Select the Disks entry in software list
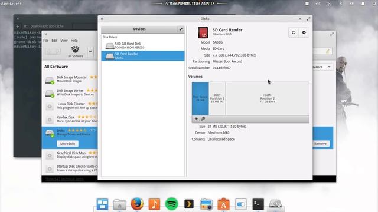Viewport: 378px width, 212px height. [70, 137]
